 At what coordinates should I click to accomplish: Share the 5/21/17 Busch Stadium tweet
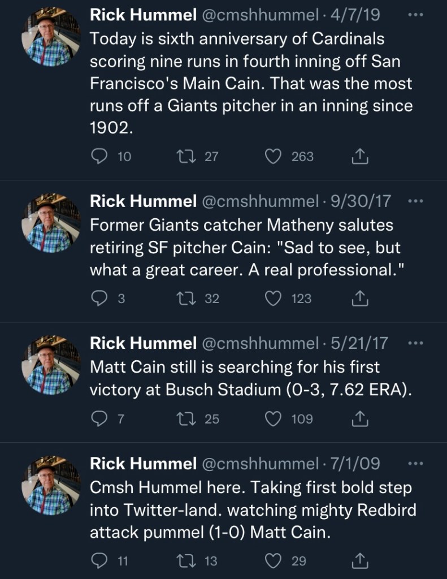point(359,419)
